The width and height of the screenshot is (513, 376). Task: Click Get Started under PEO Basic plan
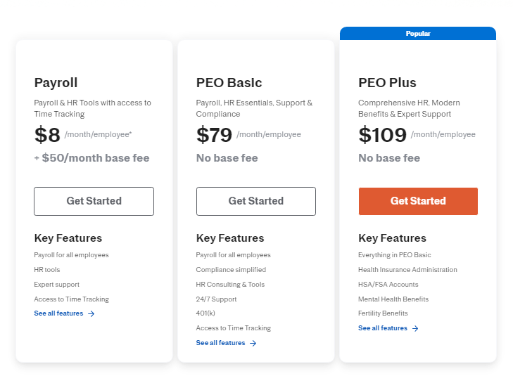coord(255,201)
